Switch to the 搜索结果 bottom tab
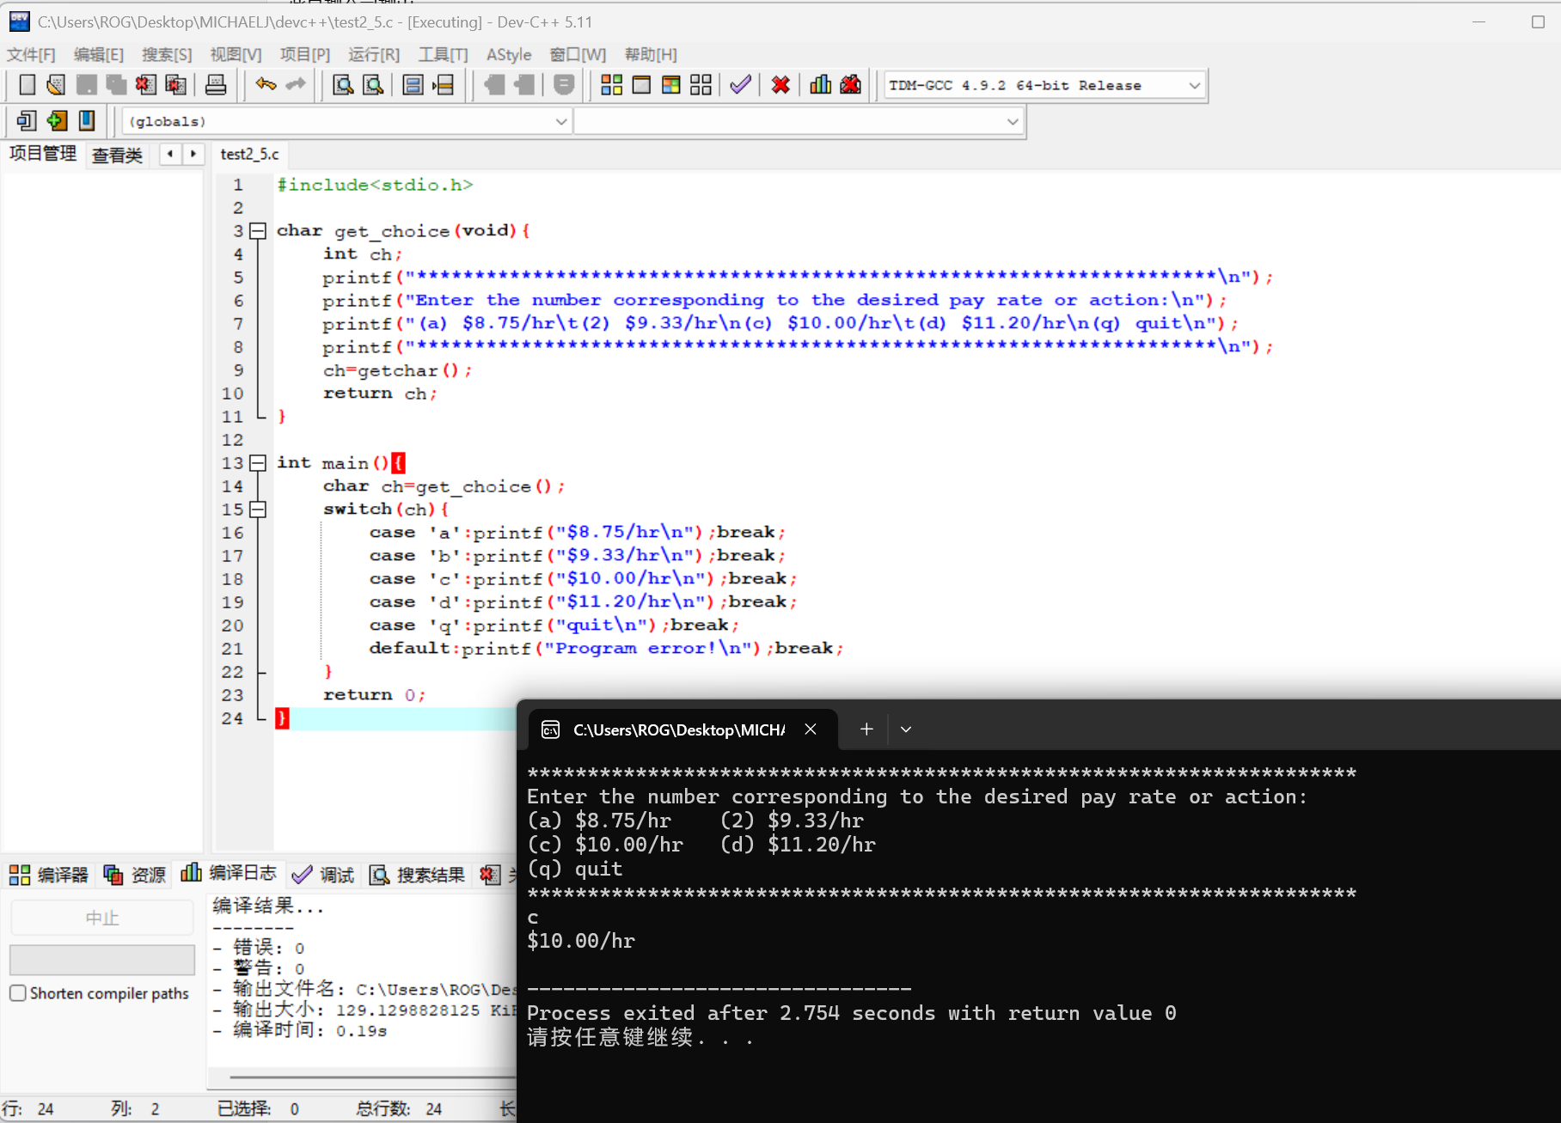Viewport: 1561px width, 1123px height. point(417,875)
